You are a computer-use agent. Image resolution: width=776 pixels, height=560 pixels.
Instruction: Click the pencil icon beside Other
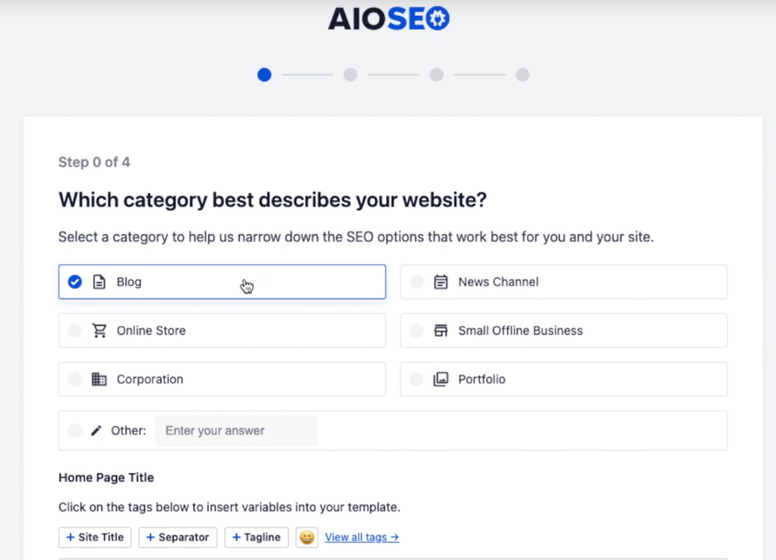point(96,430)
